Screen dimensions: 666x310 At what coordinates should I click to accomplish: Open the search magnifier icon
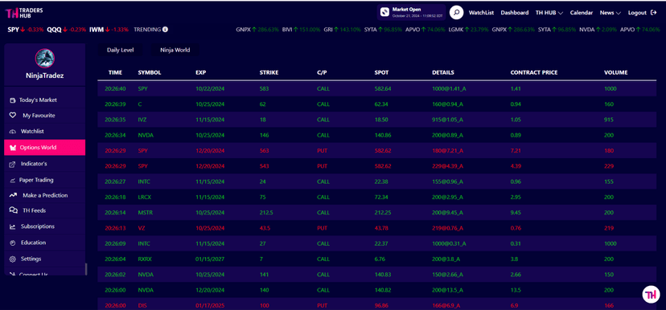click(456, 13)
